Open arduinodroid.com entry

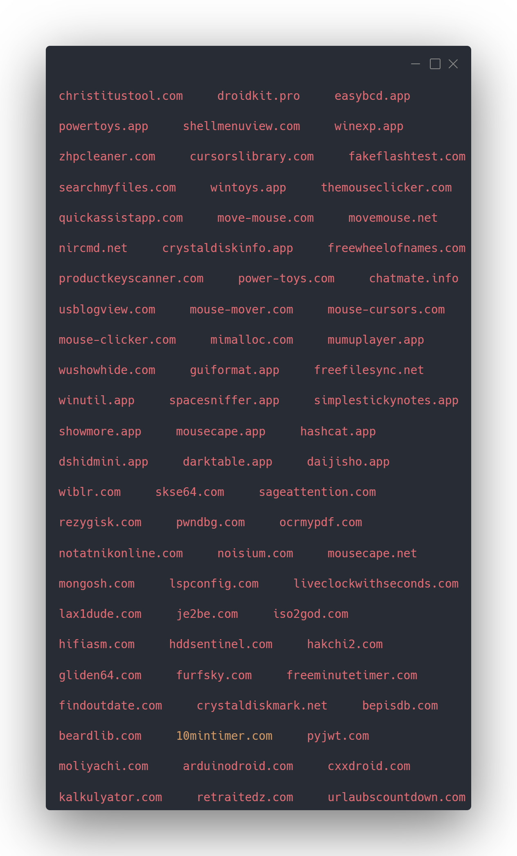click(238, 766)
